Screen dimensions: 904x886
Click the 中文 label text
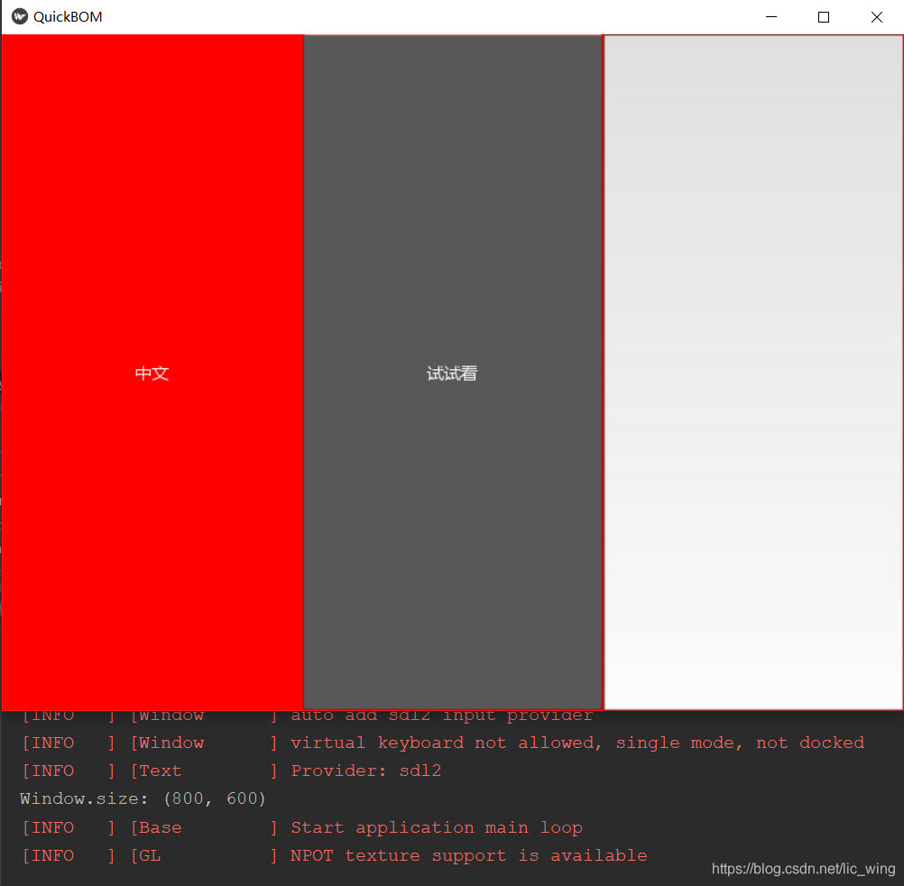(x=151, y=373)
